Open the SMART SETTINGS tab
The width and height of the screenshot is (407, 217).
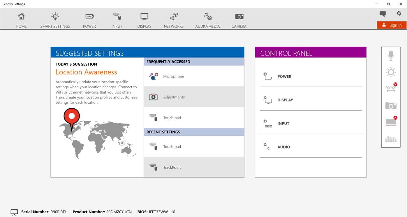tap(55, 20)
